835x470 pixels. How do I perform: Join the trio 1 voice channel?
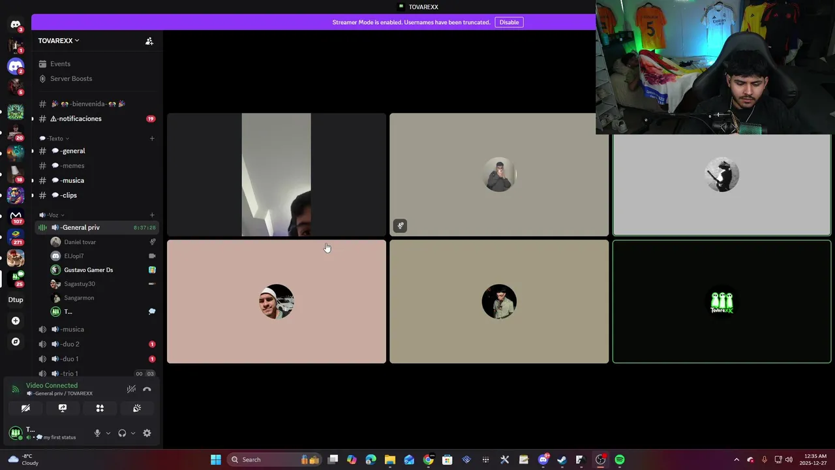point(98,373)
